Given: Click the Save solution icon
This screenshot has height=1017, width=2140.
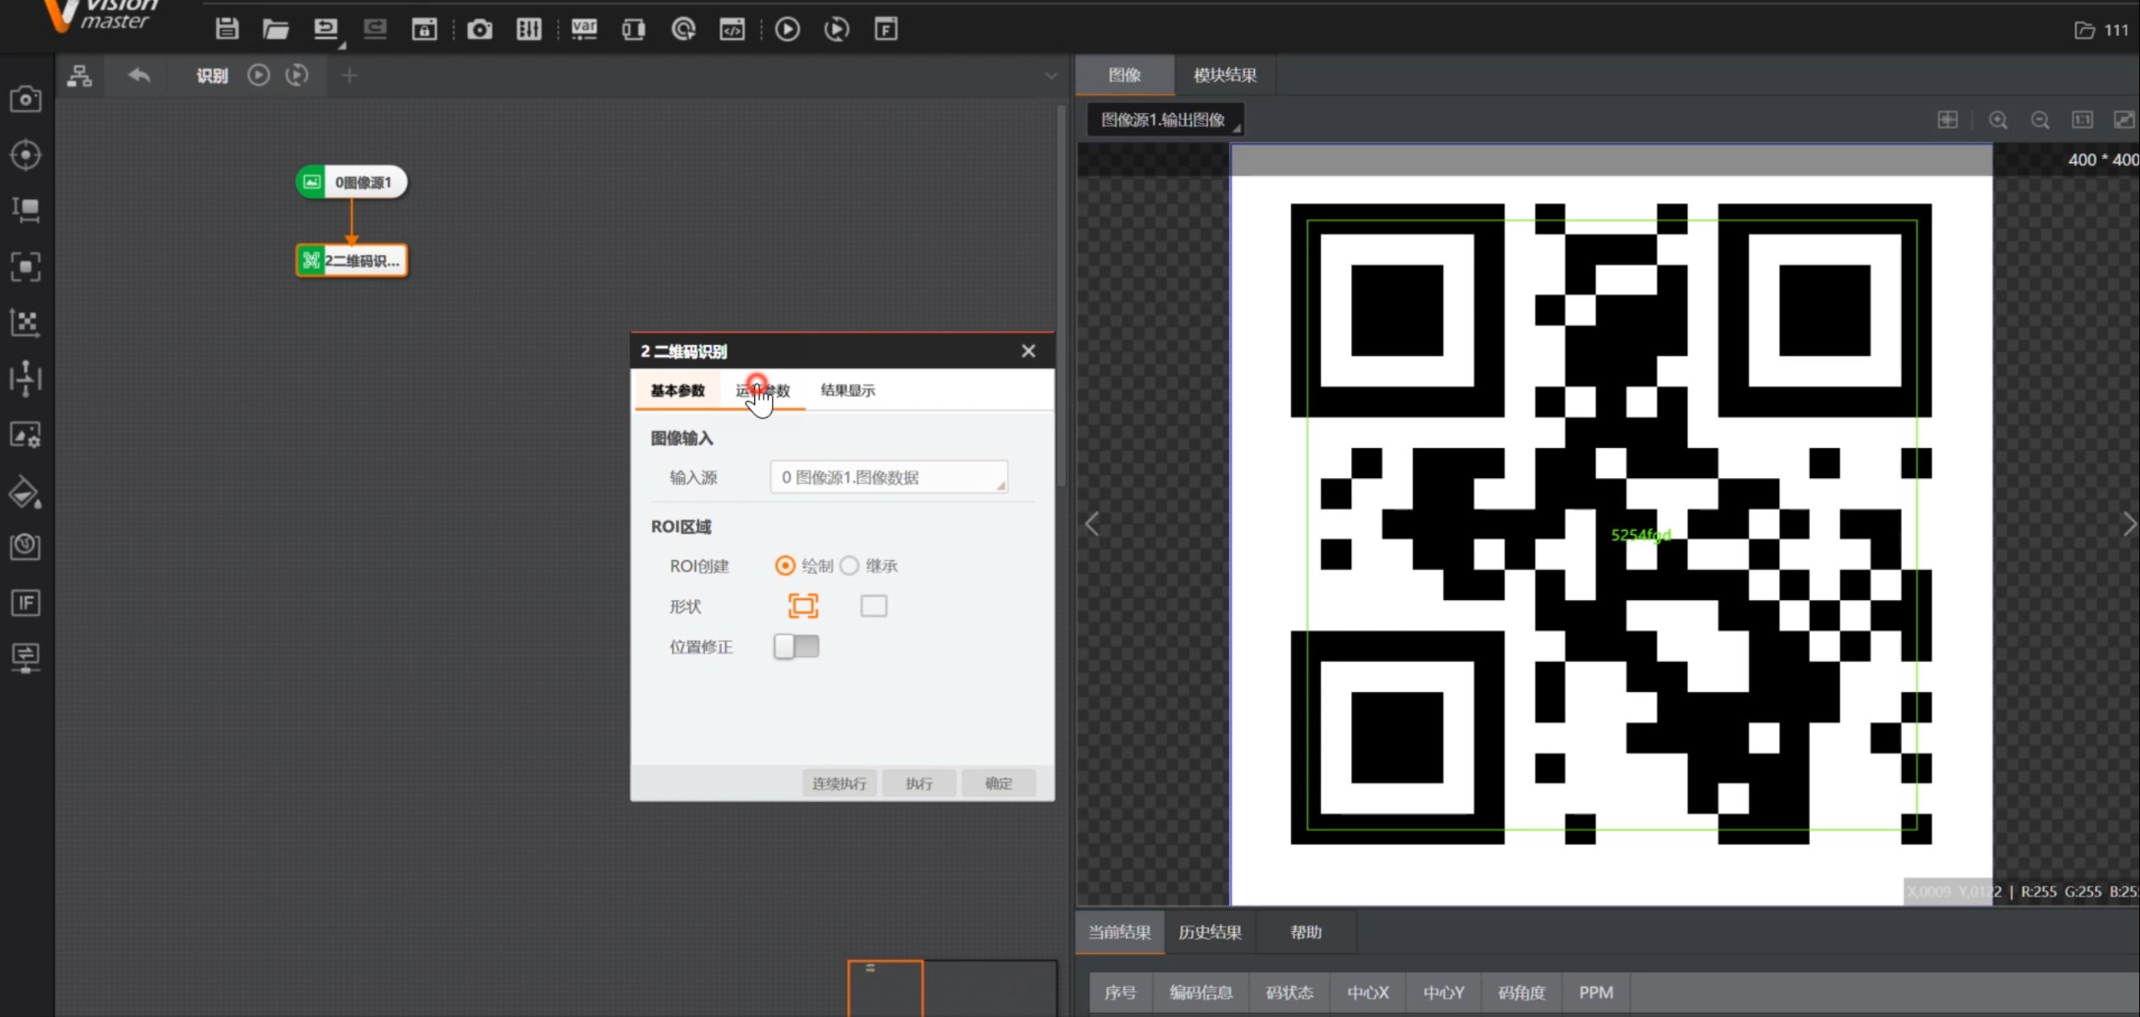Looking at the screenshot, I should coord(227,29).
